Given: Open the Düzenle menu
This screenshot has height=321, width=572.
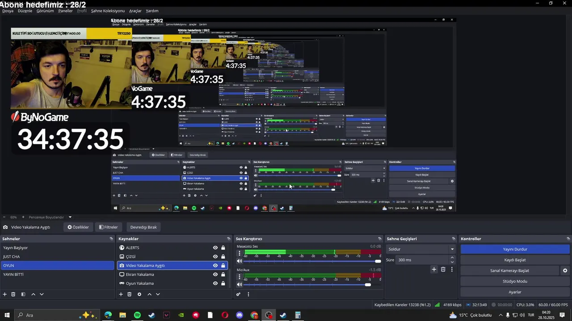Looking at the screenshot, I should pos(25,11).
